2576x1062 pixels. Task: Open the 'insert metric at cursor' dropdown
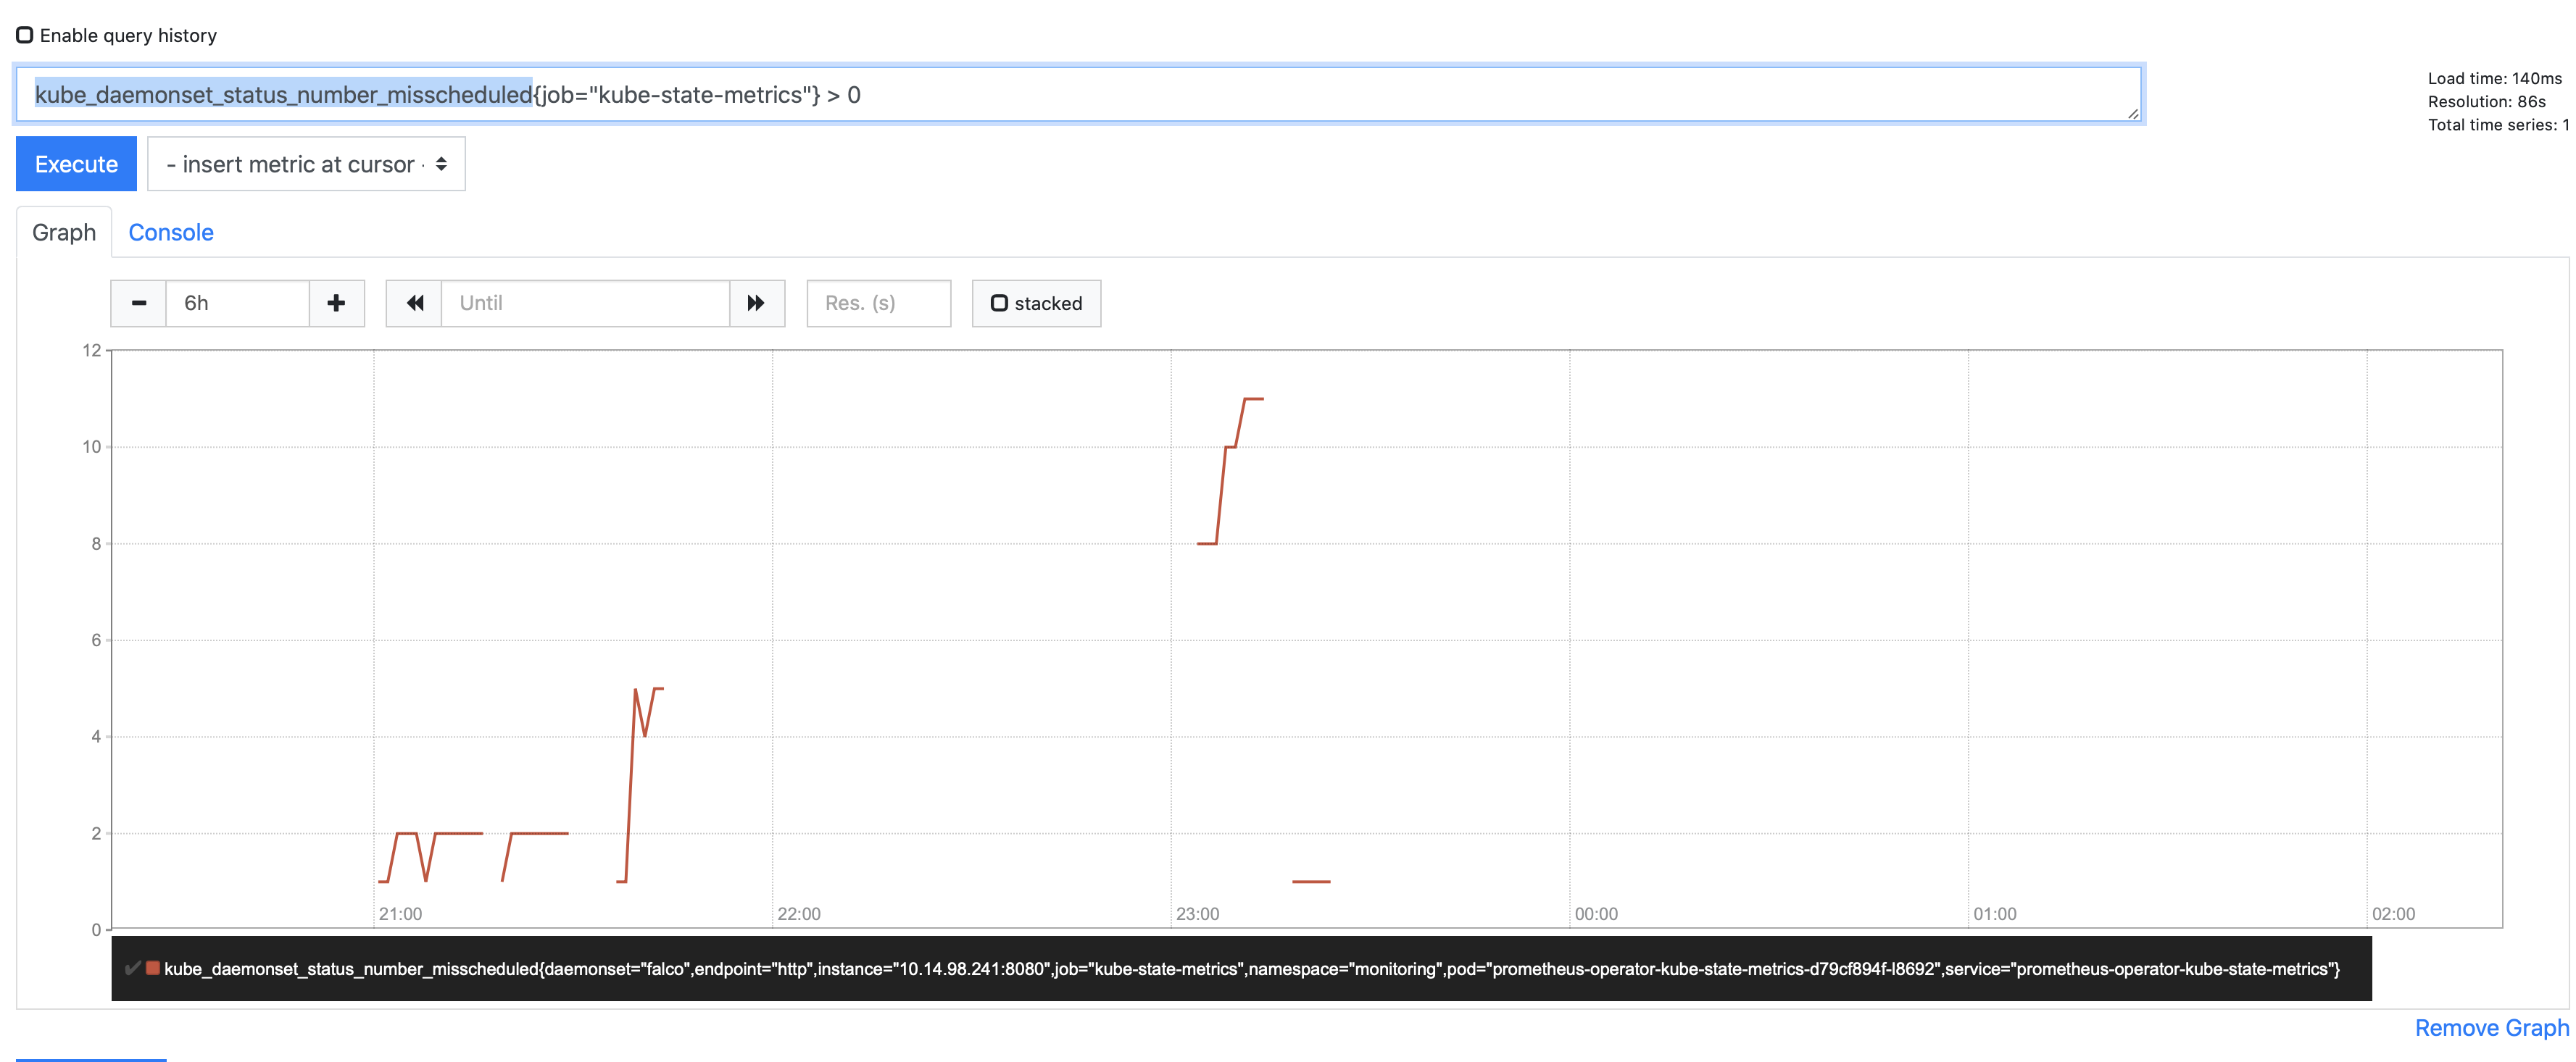(x=304, y=163)
